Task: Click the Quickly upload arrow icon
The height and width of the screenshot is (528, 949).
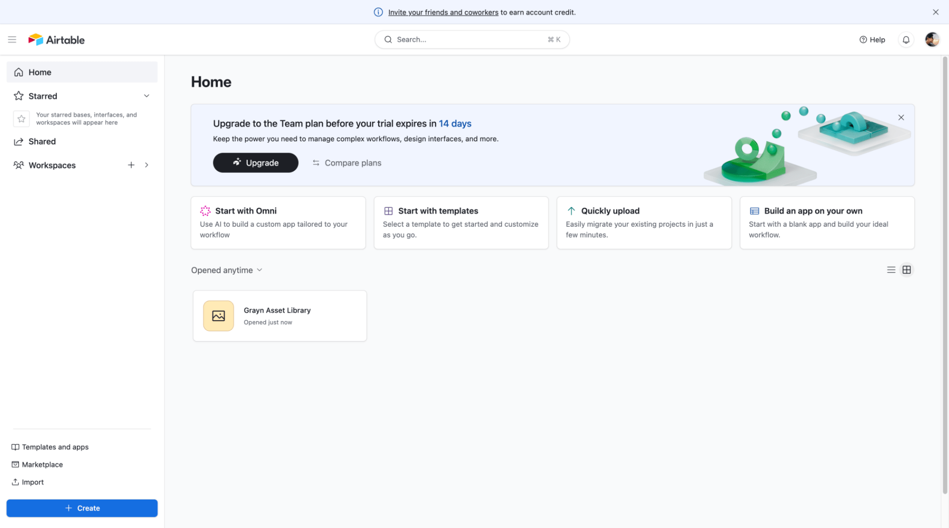Action: tap(571, 211)
